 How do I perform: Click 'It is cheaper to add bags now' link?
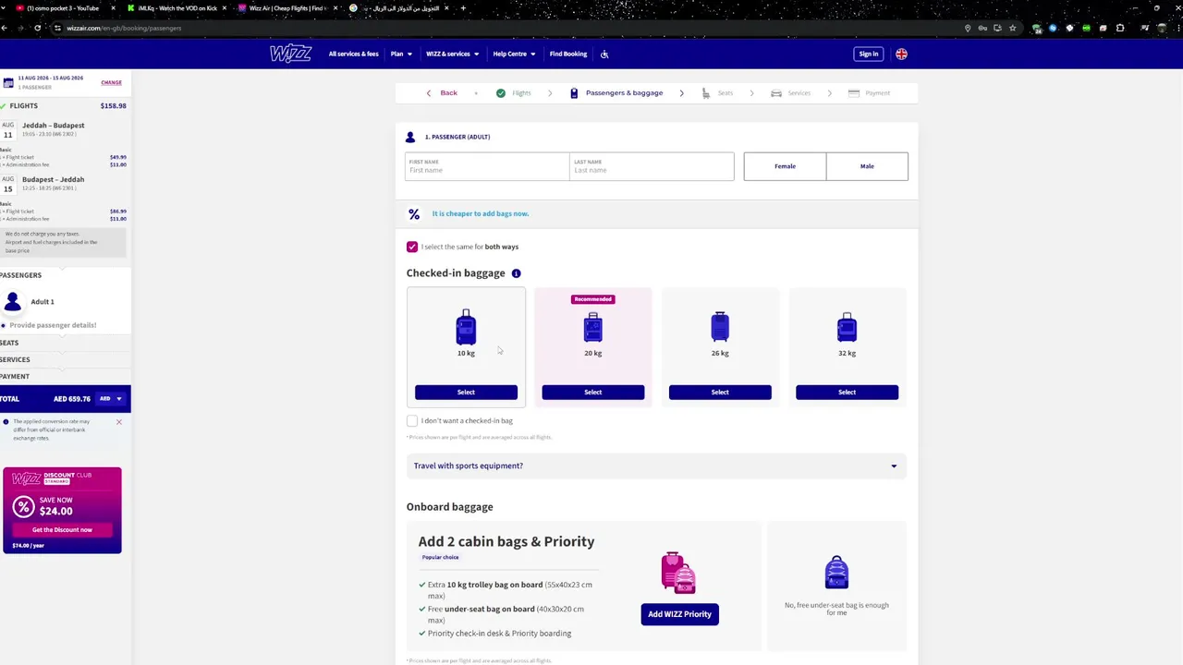481,214
